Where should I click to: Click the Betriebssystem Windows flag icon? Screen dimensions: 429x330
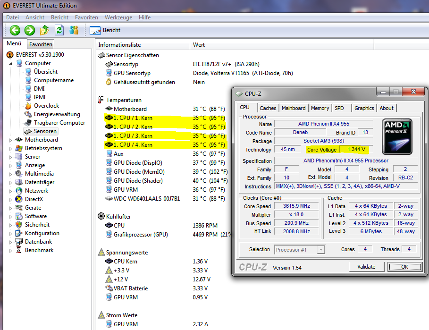19,148
